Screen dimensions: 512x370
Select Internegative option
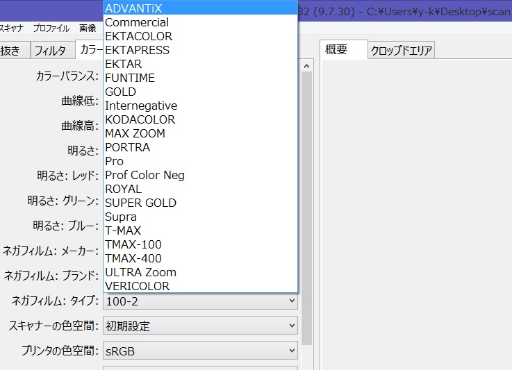(x=201, y=106)
